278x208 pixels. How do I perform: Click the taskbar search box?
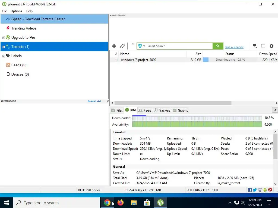pos(56,203)
